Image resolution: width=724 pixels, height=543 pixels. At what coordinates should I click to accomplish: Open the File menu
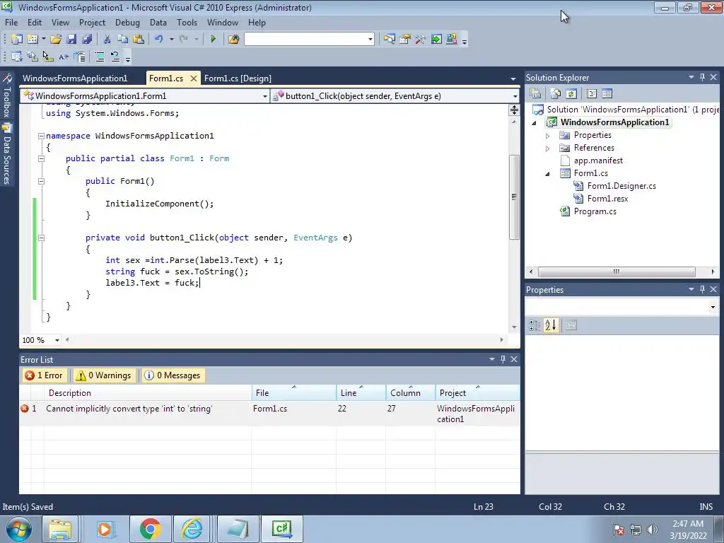point(11,22)
